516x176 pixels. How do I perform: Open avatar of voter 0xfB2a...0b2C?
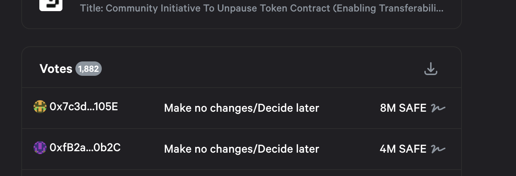40,148
